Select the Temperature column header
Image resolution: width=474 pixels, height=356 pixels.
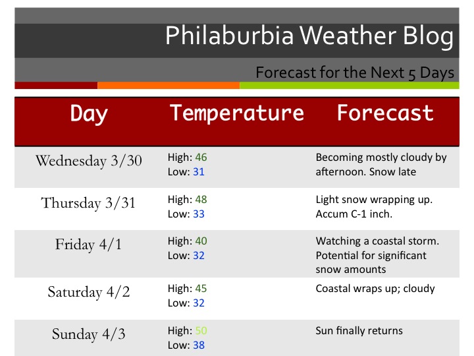point(237,113)
